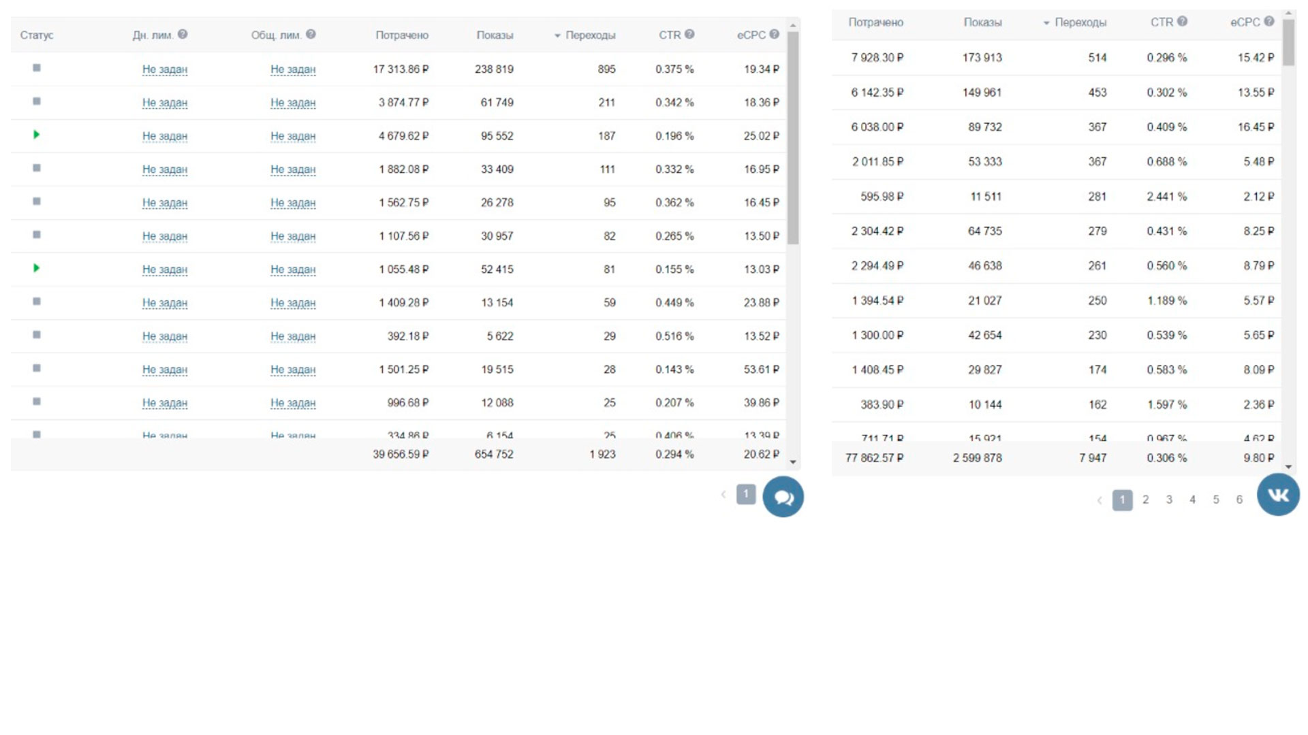This screenshot has height=735, width=1308.
Task: Click the chat bubble icon button
Action: (x=783, y=497)
